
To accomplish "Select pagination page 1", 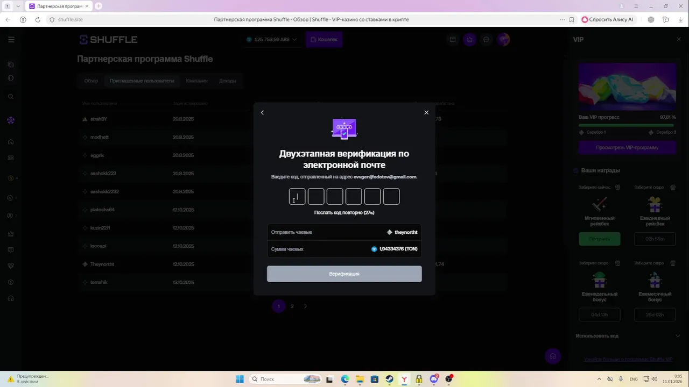I will [278, 306].
